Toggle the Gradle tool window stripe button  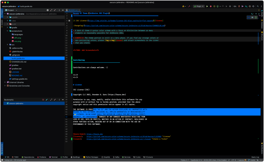click(262, 13)
